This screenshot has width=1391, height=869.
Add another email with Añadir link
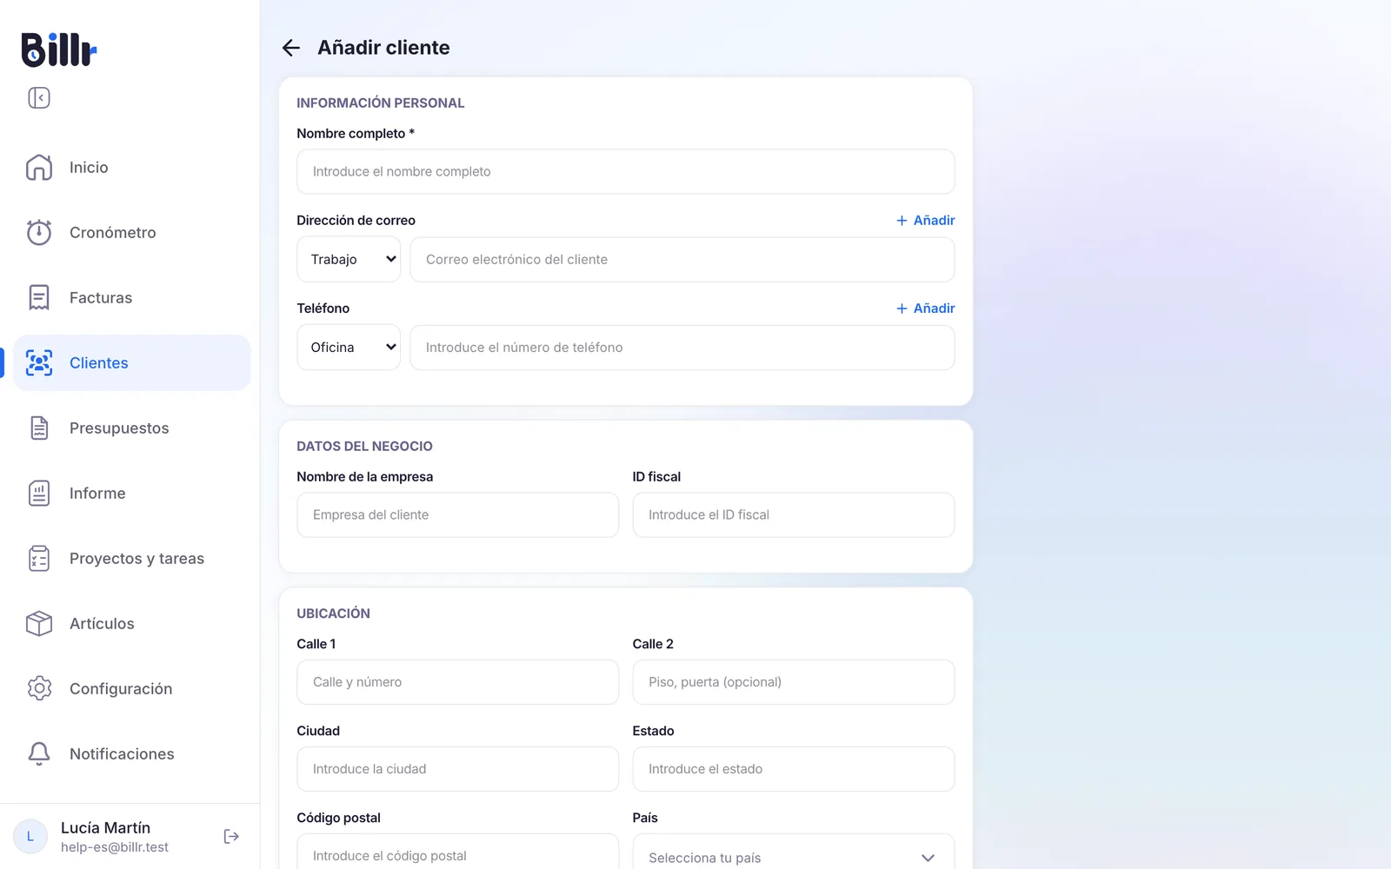(926, 221)
